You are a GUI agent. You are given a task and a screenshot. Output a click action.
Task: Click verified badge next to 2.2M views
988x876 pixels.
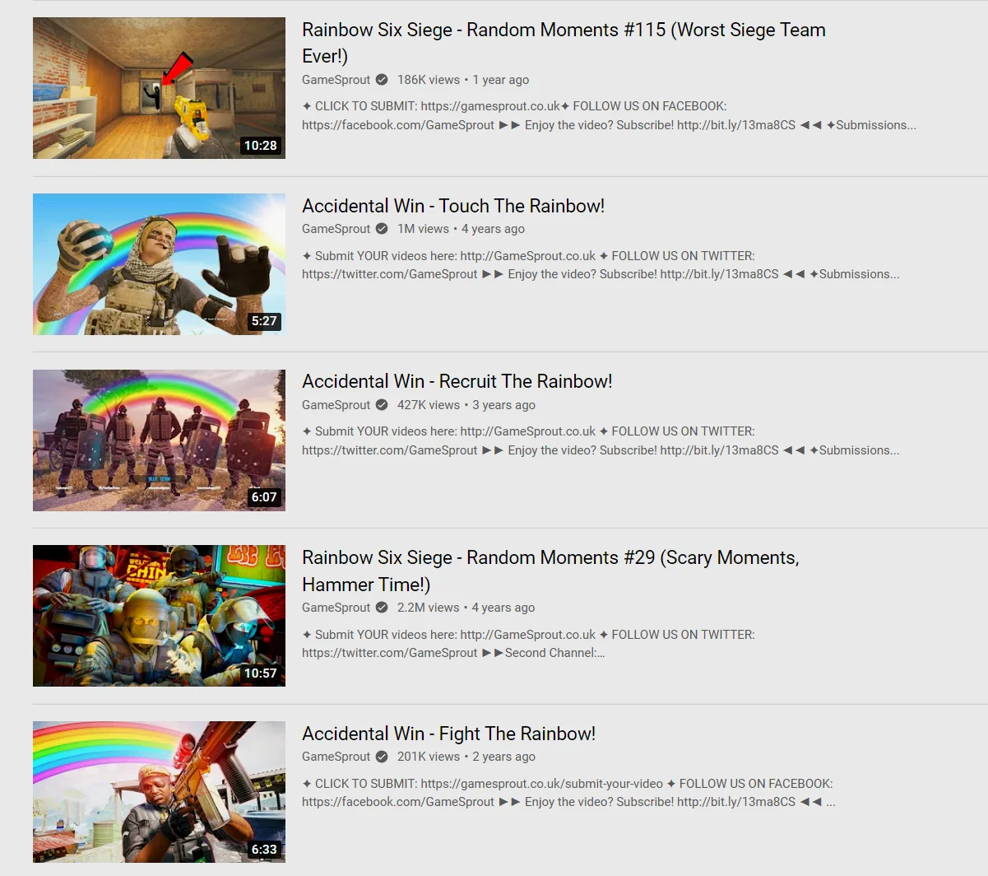pyautogui.click(x=382, y=608)
